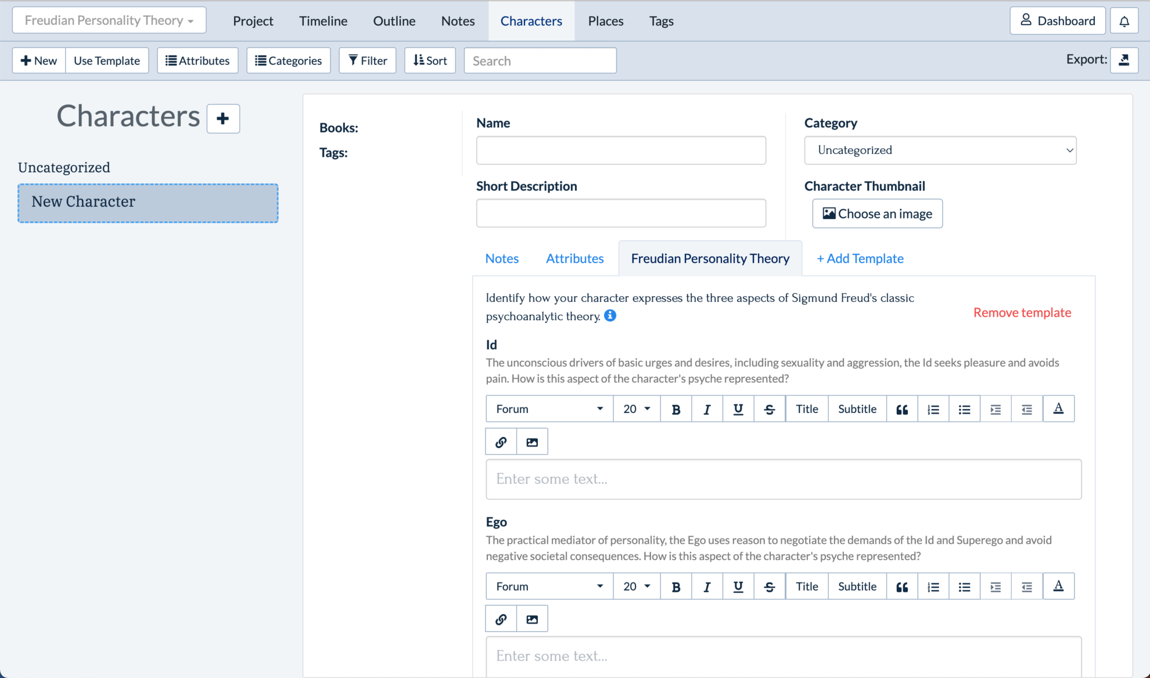Insert image in the Ego editor
This screenshot has height=678, width=1150.
(532, 619)
